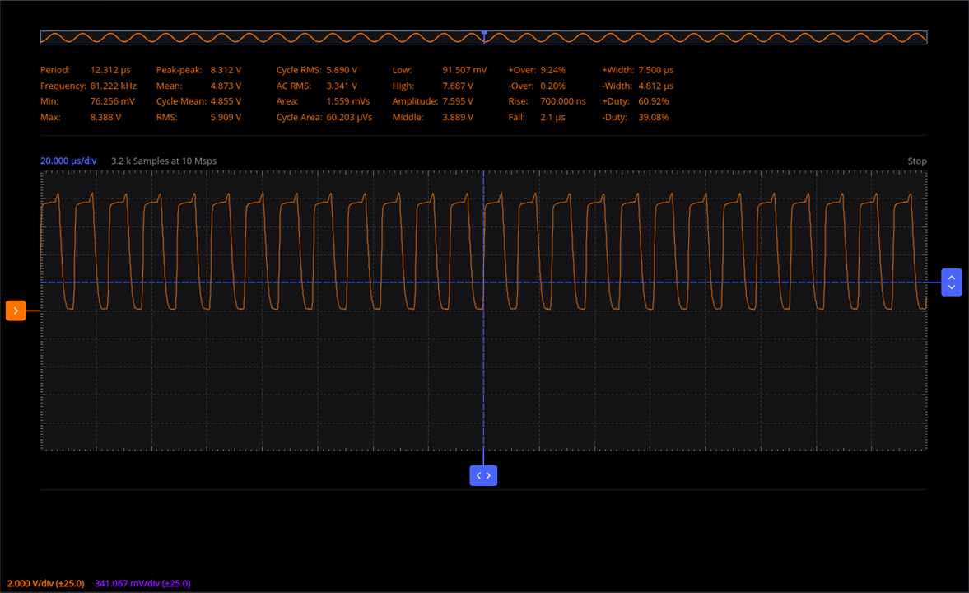Click the Peak-peak measurement reading
969x593 pixels.
(x=226, y=70)
